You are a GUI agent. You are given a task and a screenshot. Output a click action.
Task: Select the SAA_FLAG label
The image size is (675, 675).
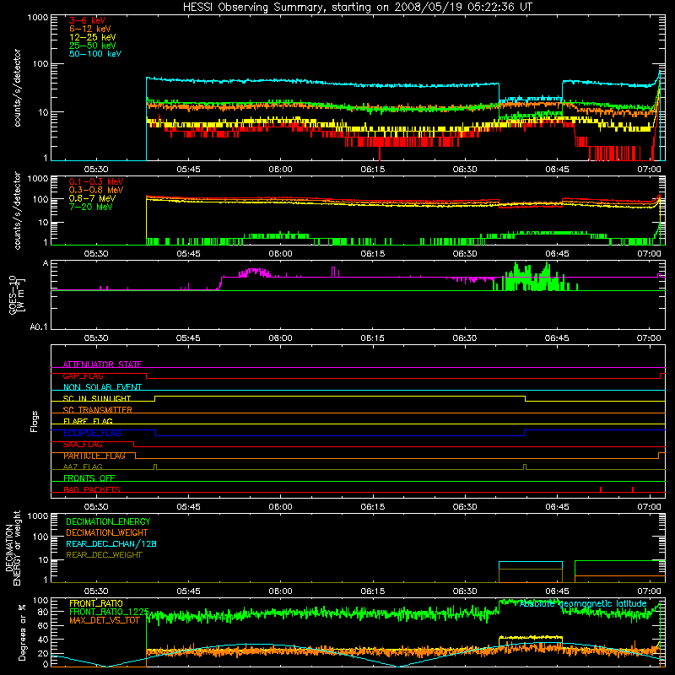[x=83, y=445]
